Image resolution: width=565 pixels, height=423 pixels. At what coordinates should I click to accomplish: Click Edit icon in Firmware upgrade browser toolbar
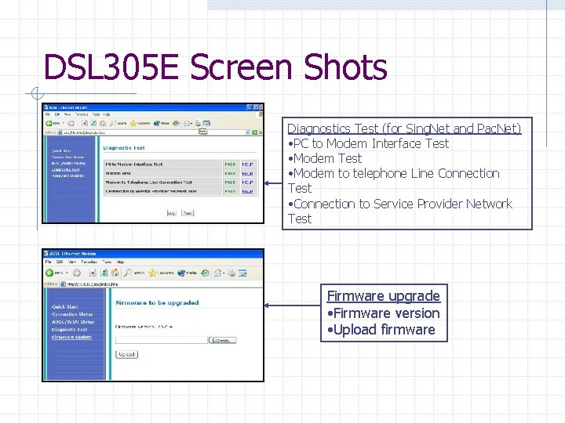(x=242, y=273)
